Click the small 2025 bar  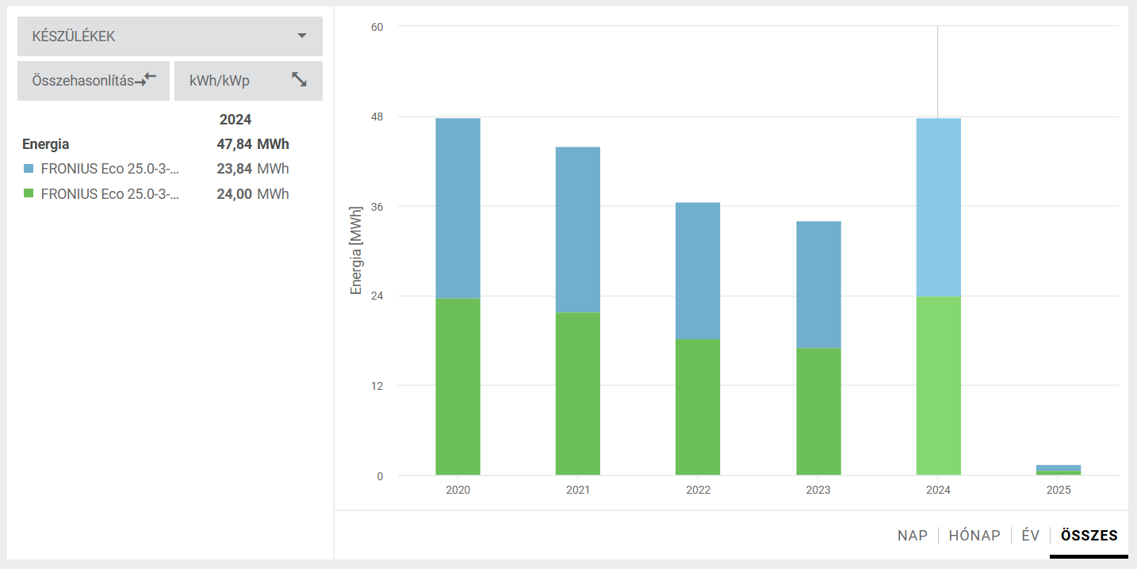coord(1059,470)
